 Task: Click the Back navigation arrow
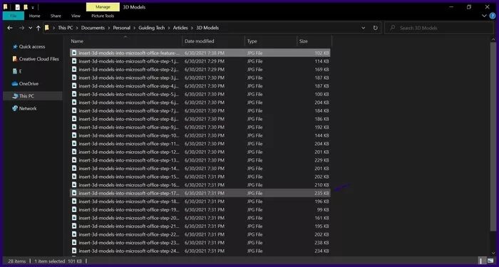pos(10,28)
